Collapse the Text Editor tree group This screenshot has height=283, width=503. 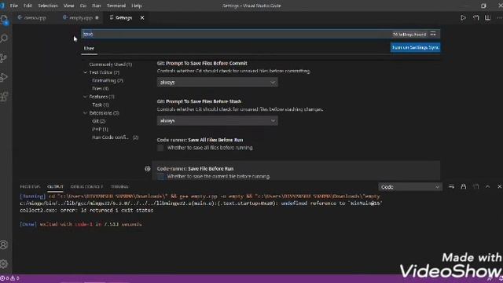(86, 72)
